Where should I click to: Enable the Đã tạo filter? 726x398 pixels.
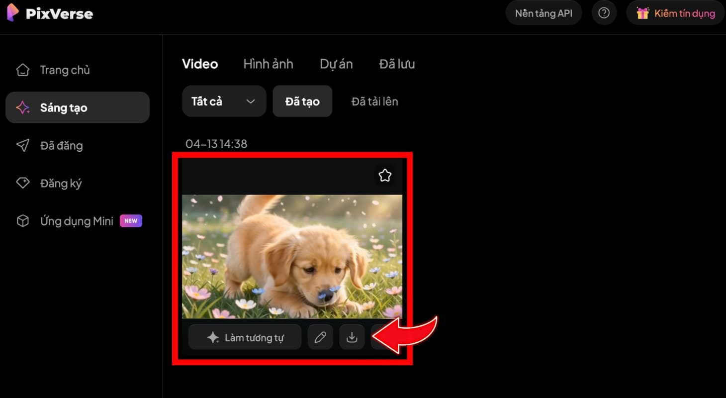(x=302, y=101)
